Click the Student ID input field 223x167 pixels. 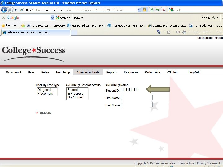[137, 90]
